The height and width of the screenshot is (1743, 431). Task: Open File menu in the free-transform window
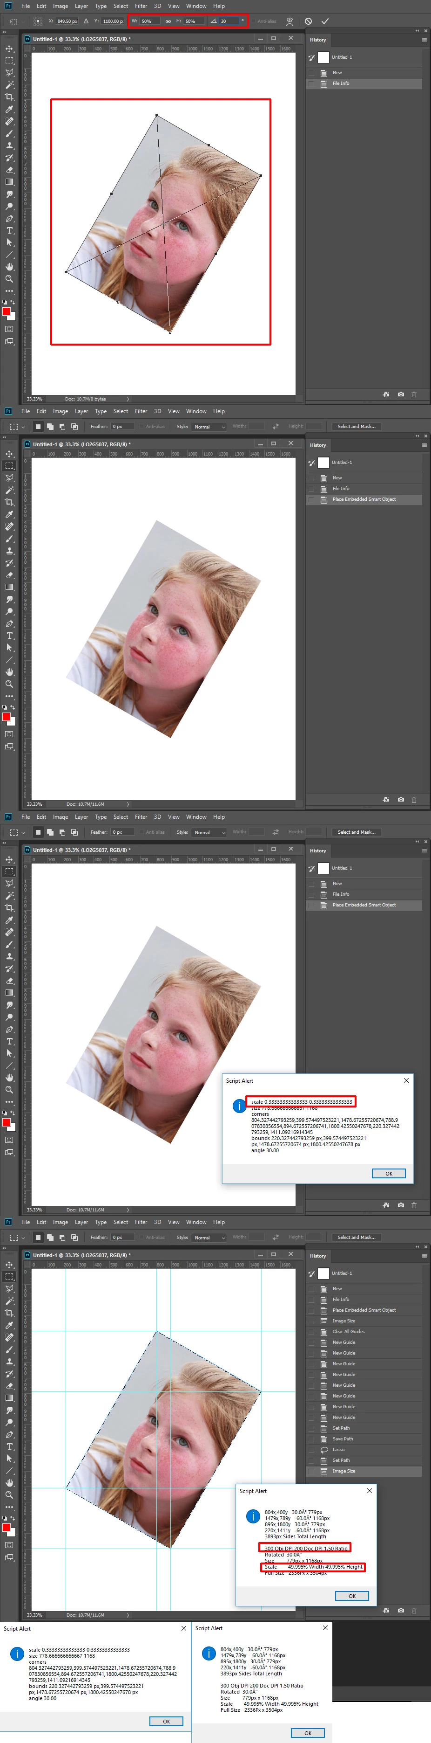[x=26, y=6]
